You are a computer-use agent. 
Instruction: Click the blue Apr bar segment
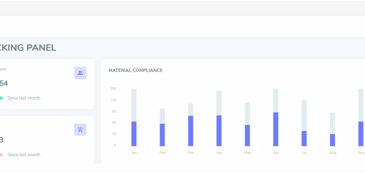(x=219, y=131)
